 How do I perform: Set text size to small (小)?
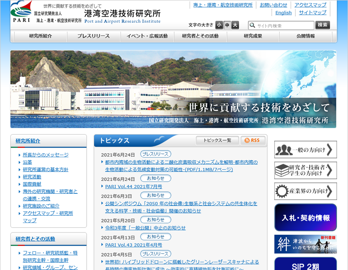pos(219,25)
